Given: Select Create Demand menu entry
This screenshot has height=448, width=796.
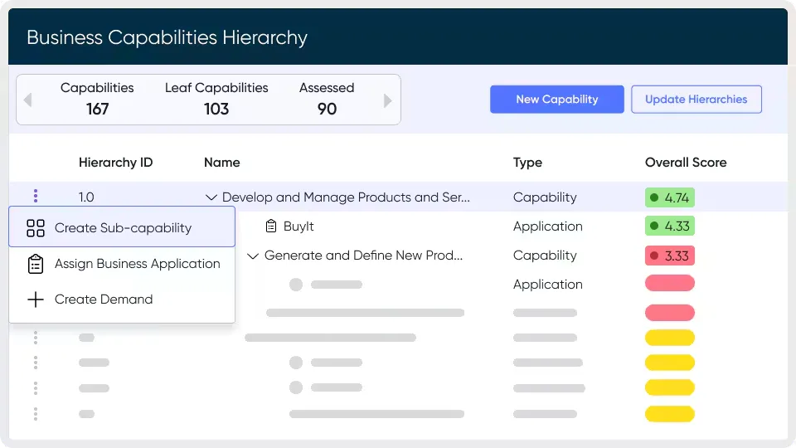Looking at the screenshot, I should [104, 299].
